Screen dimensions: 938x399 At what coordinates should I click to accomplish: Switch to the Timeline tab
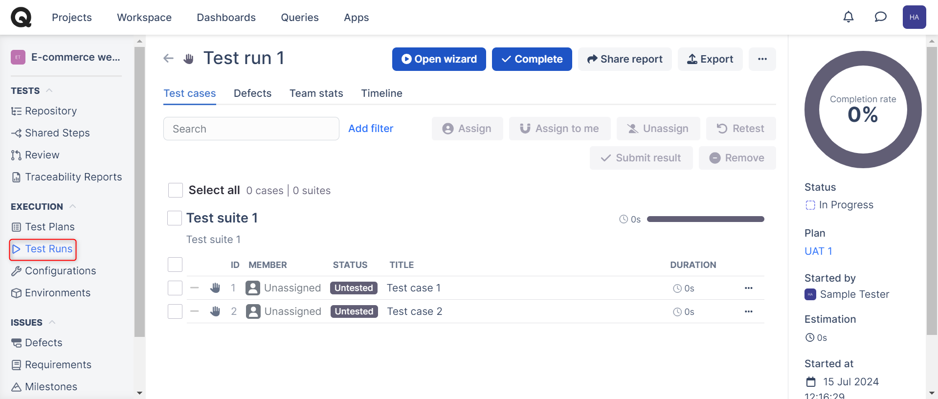381,93
